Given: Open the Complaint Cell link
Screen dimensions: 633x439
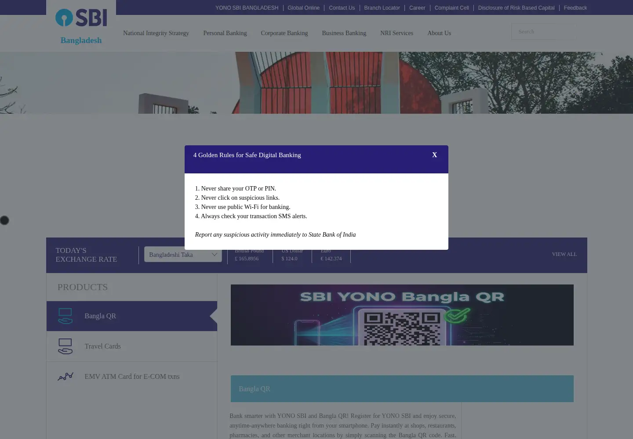Looking at the screenshot, I should [x=451, y=8].
